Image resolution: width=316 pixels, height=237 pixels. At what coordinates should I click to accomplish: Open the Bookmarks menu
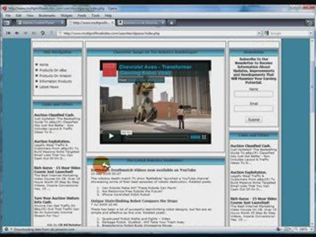(47, 15)
